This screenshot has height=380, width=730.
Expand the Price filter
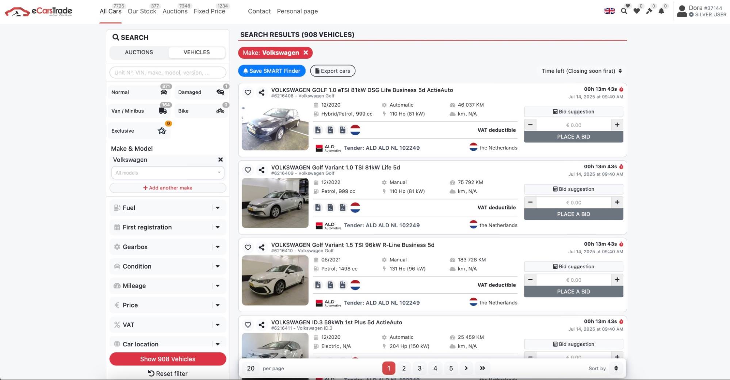pyautogui.click(x=168, y=305)
